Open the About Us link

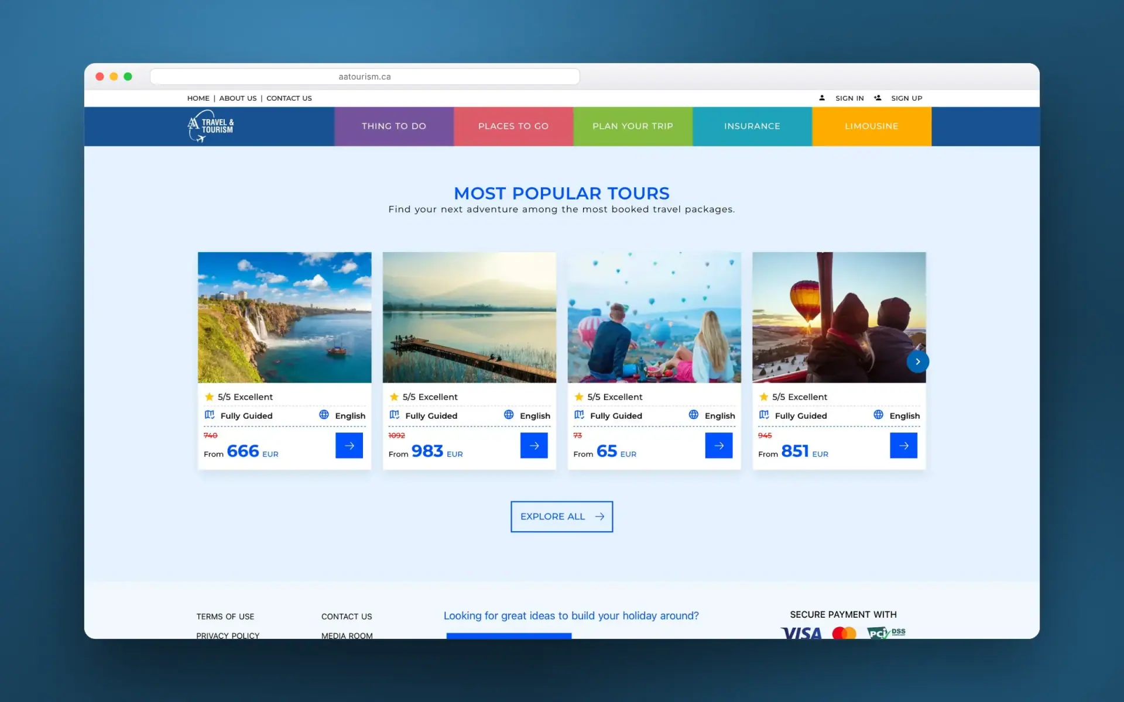click(238, 98)
